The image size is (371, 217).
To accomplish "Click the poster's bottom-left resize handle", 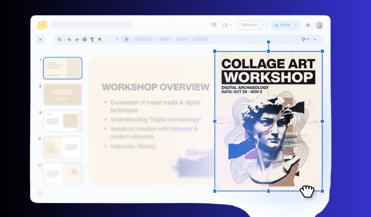I will tap(215, 191).
